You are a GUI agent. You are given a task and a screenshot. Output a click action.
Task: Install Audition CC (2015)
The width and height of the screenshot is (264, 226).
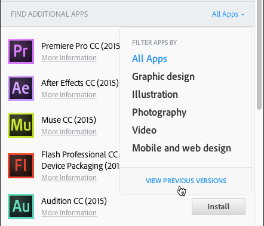point(219,206)
